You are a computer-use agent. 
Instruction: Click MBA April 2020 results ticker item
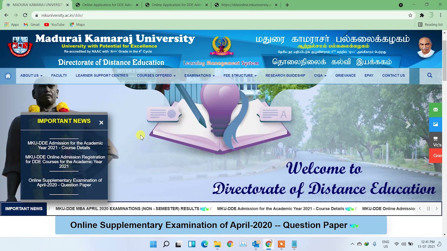pyautogui.click(x=127, y=209)
